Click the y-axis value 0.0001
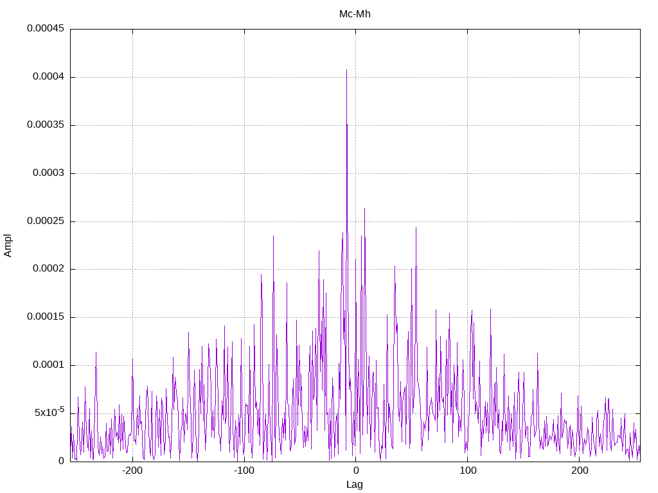 [x=49, y=365]
